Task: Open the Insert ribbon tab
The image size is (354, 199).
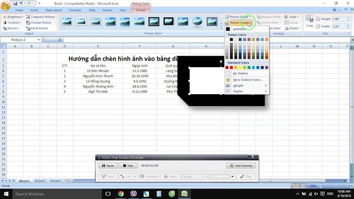Action: point(34,10)
